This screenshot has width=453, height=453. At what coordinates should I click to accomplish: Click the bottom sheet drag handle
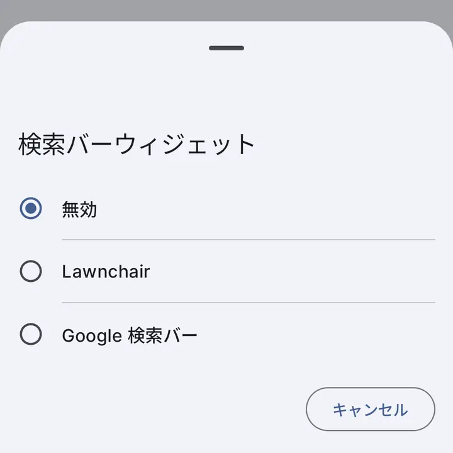(226, 48)
